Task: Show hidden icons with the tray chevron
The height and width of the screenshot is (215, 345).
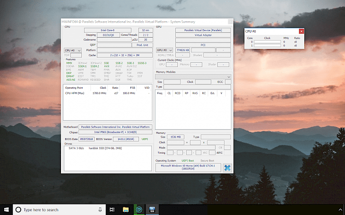Action: [340, 210]
